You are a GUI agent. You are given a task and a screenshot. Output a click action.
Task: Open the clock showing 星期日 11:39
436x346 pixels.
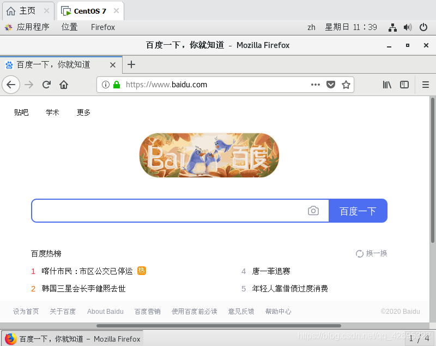[351, 27]
